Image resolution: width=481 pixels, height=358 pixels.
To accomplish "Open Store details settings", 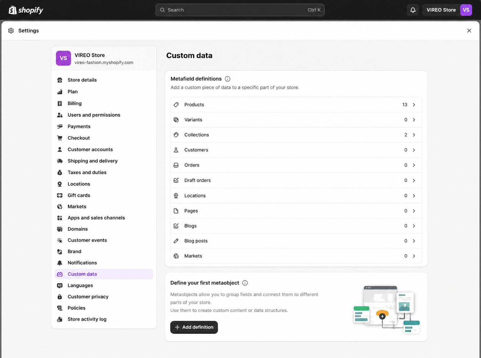I will click(x=104, y=80).
